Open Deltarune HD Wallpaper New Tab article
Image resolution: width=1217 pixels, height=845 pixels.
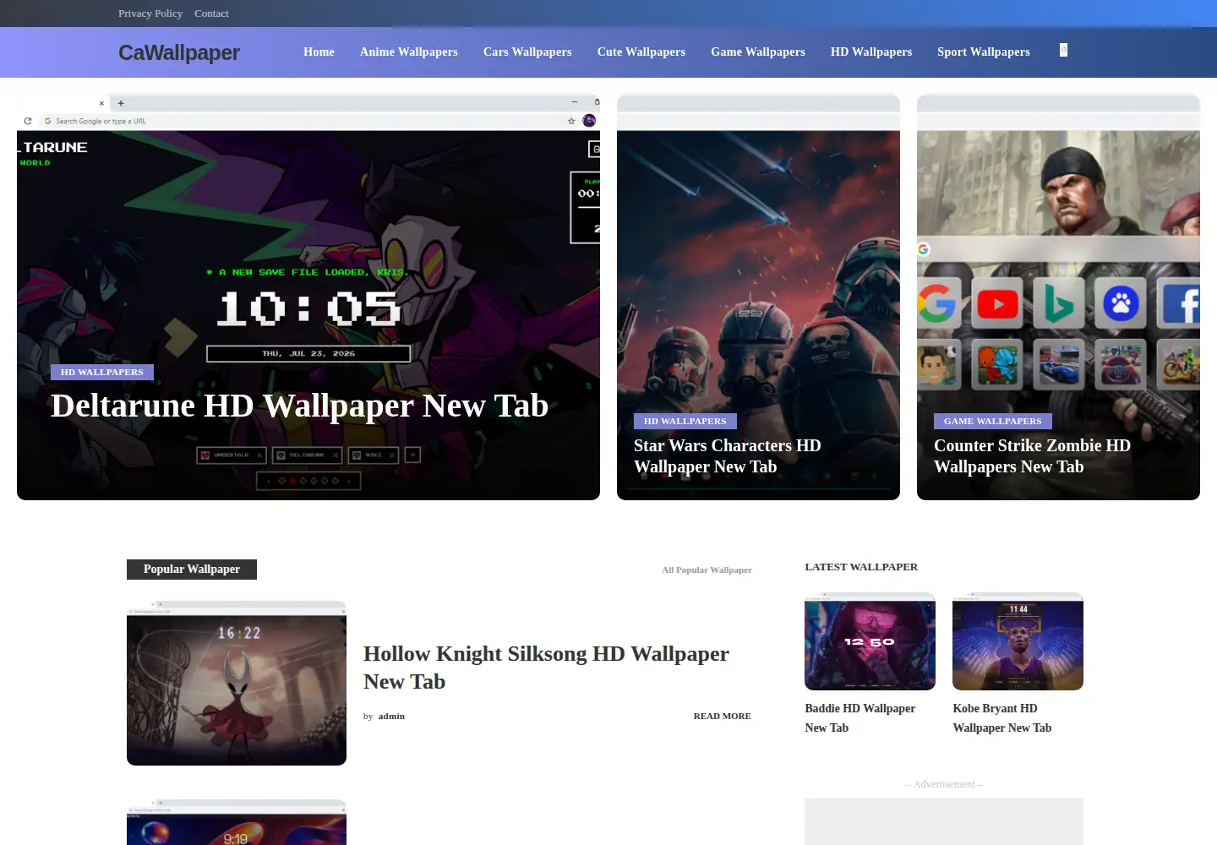pos(299,406)
